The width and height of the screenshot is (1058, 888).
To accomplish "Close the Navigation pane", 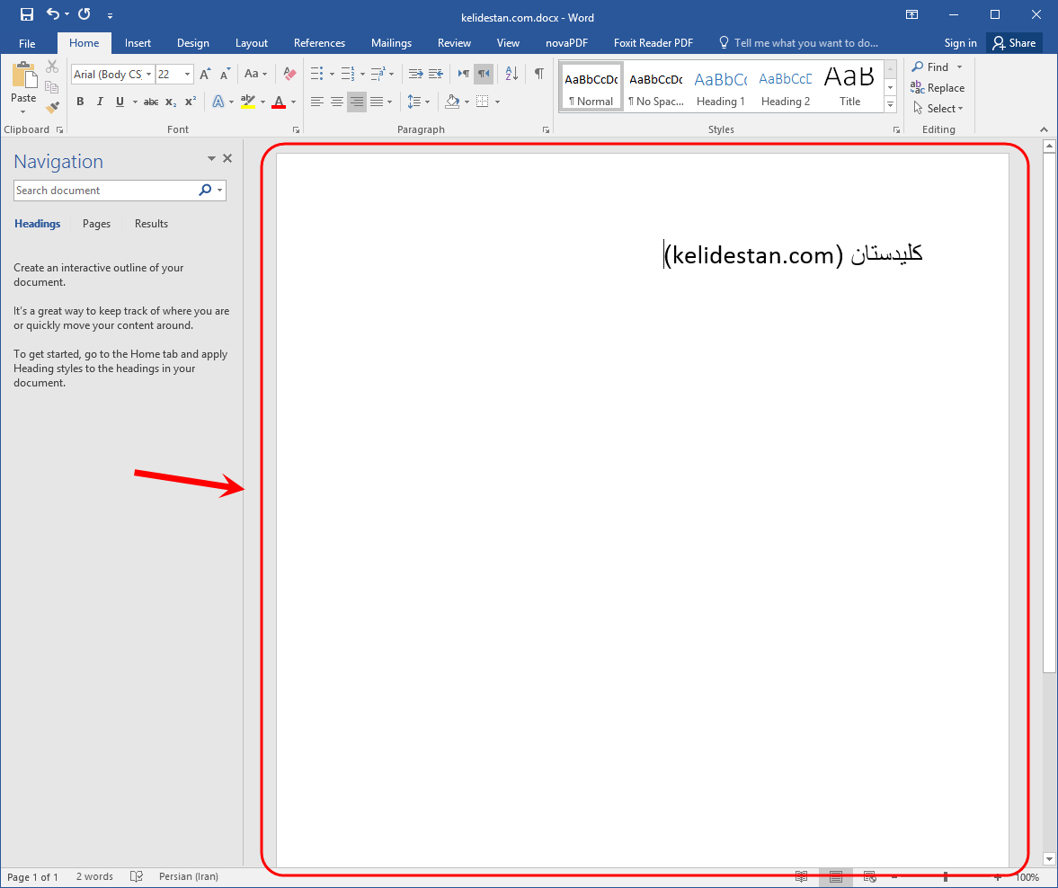I will tap(227, 158).
